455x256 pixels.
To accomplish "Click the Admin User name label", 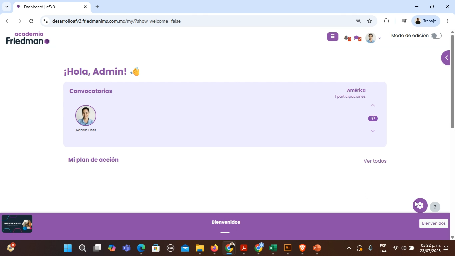I will (86, 130).
